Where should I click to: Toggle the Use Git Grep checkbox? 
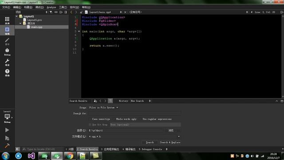coord(90,125)
